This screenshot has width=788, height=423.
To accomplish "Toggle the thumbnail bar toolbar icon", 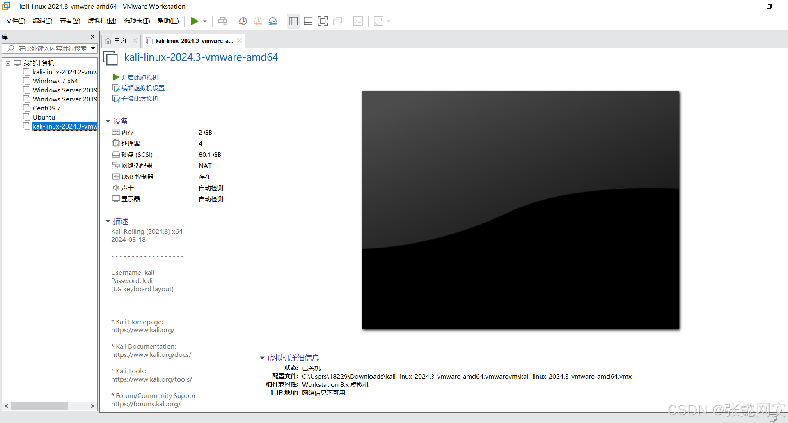I will pyautogui.click(x=308, y=21).
